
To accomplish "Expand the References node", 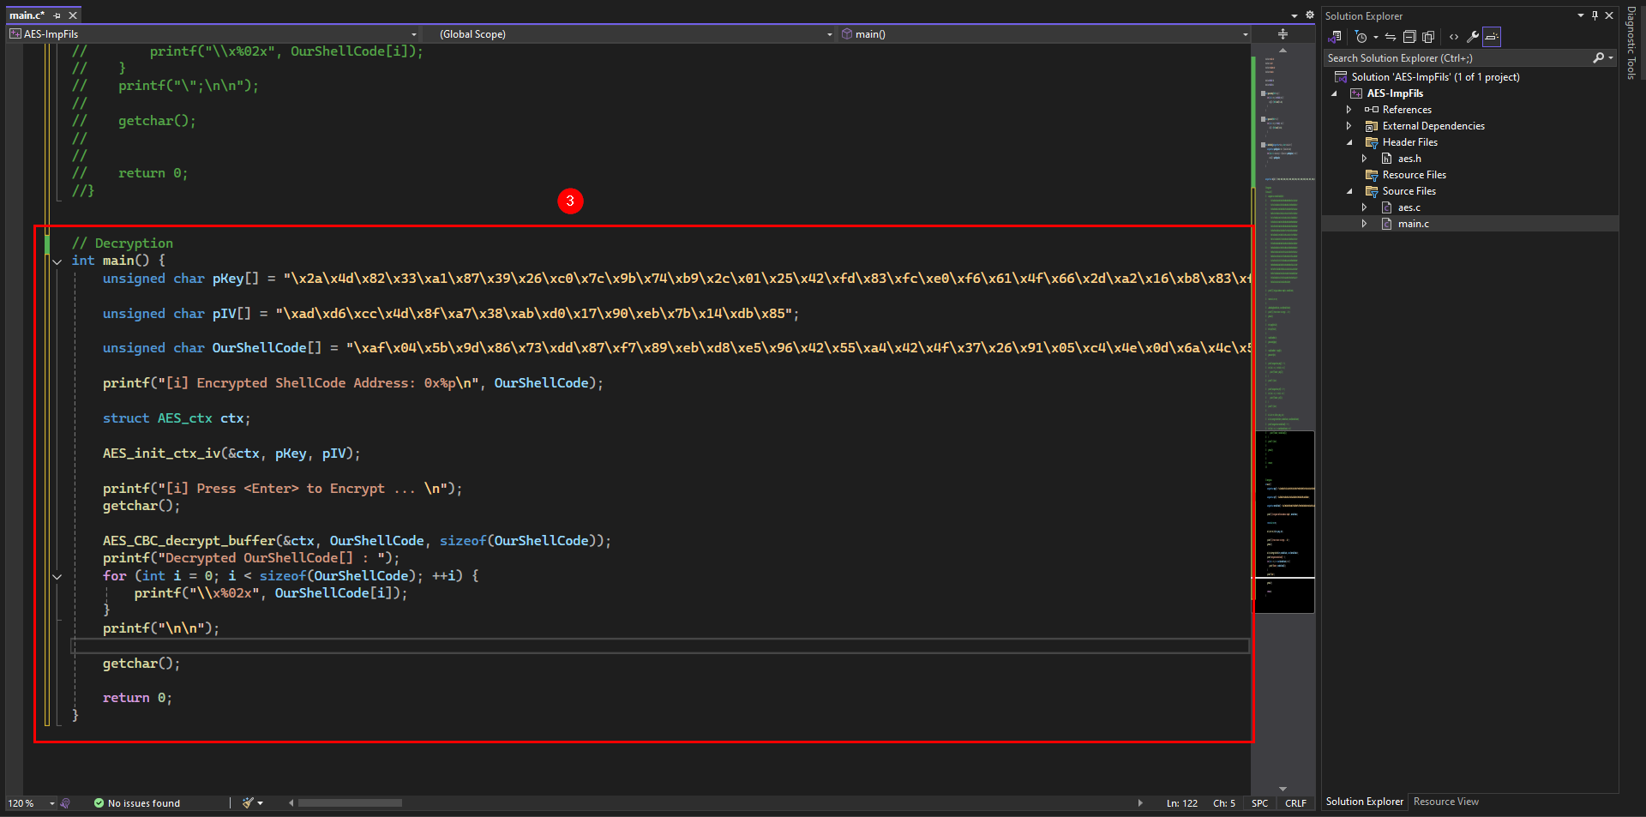I will (x=1349, y=110).
